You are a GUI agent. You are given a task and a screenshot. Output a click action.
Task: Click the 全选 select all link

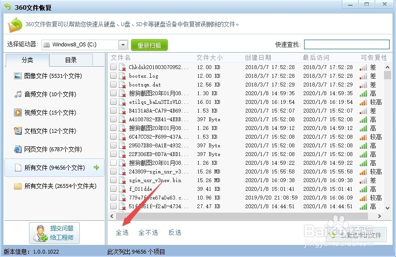[x=122, y=232]
